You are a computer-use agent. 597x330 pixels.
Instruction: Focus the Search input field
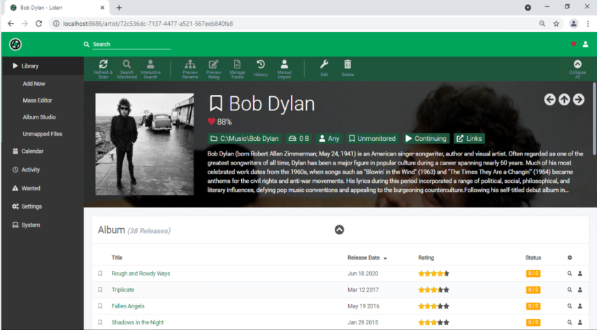(x=131, y=45)
